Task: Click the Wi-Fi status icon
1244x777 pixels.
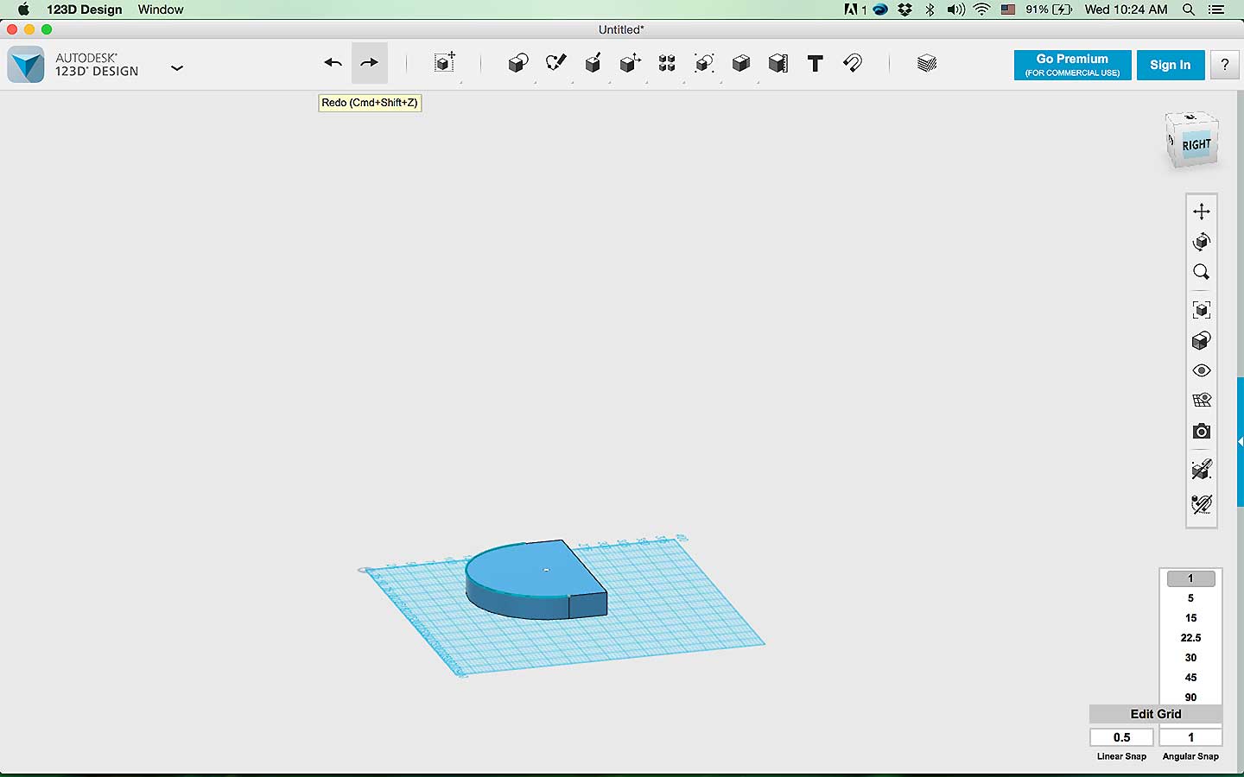Action: click(x=981, y=9)
